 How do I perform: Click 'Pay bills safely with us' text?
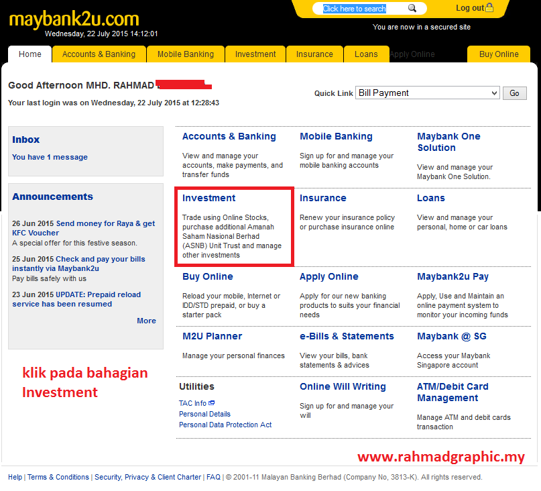pos(50,278)
